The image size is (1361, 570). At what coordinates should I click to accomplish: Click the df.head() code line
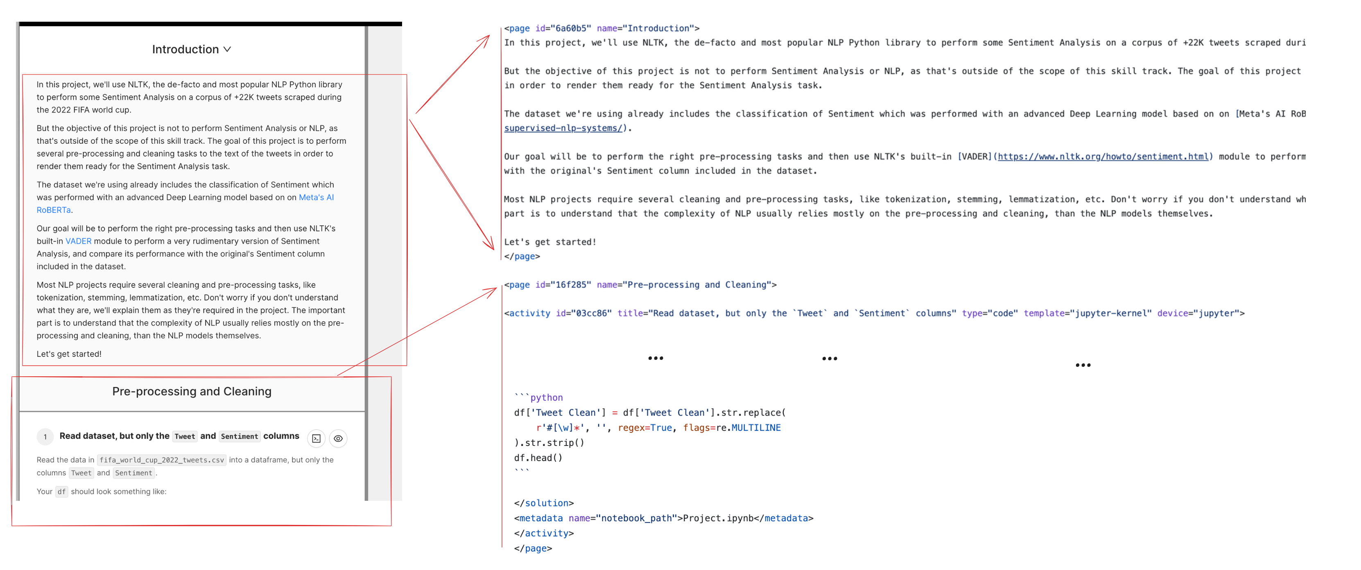click(538, 458)
